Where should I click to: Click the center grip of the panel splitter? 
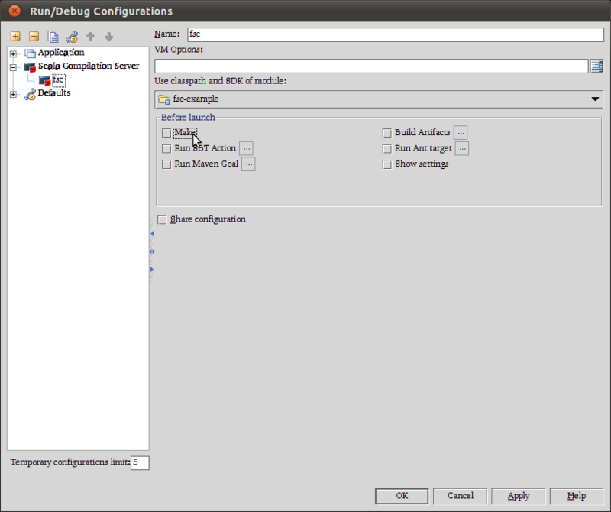point(152,251)
